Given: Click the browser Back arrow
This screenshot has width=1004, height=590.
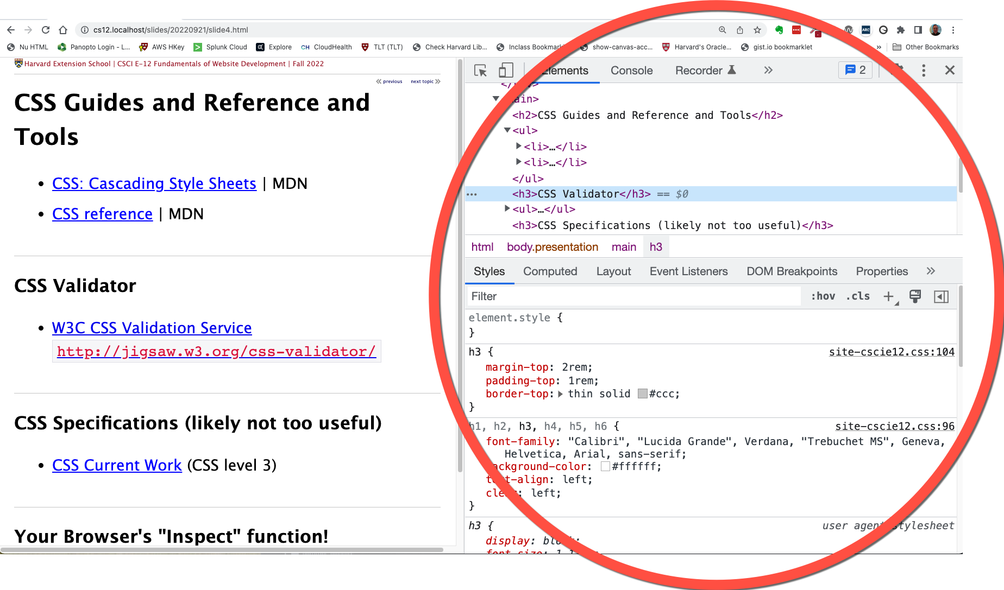Looking at the screenshot, I should [x=11, y=30].
